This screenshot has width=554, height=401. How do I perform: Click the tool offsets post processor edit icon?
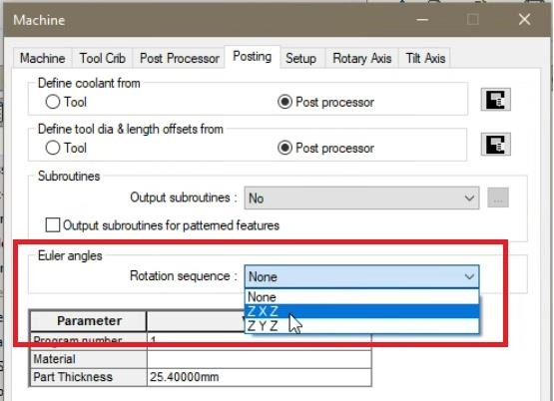click(x=496, y=144)
